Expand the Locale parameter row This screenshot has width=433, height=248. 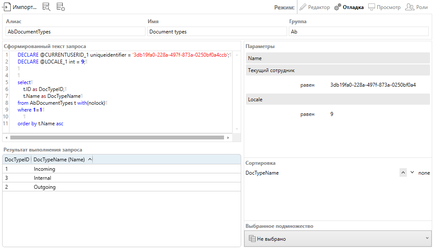338,99
